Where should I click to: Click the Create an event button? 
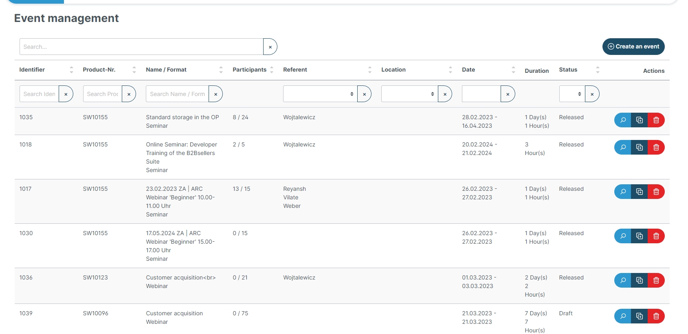[x=633, y=46]
